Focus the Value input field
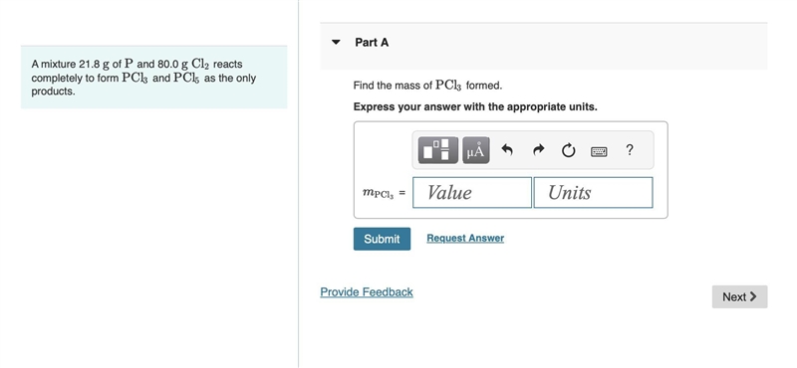 pos(472,192)
